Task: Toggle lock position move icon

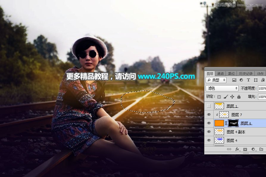Action: 232,97
